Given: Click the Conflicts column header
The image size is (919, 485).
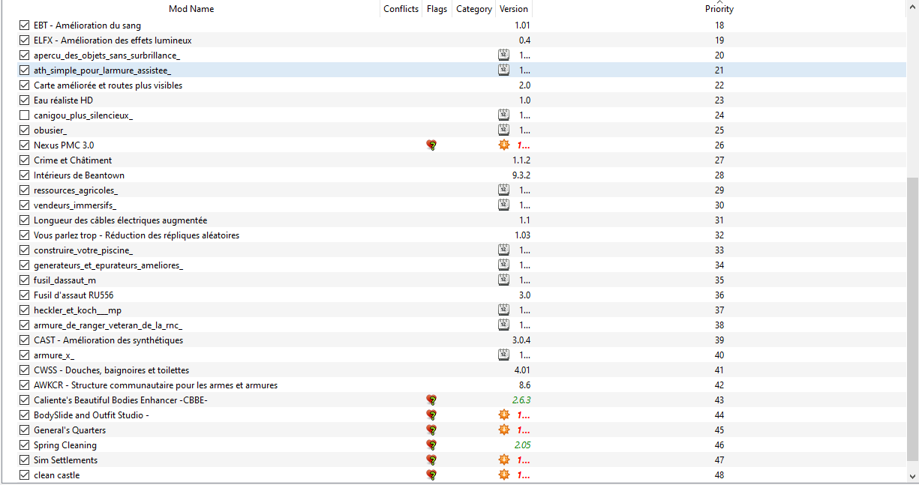Looking at the screenshot, I should (x=401, y=9).
